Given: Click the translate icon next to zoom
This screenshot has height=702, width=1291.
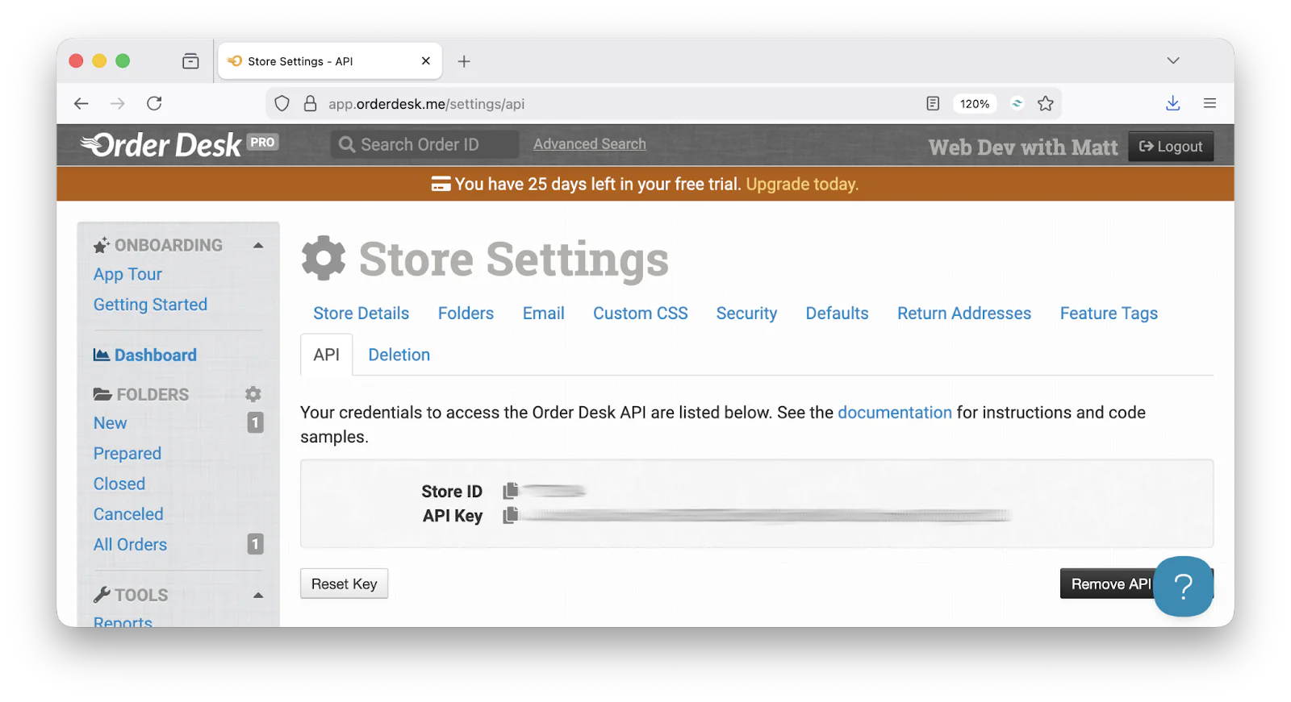Looking at the screenshot, I should [x=1017, y=103].
